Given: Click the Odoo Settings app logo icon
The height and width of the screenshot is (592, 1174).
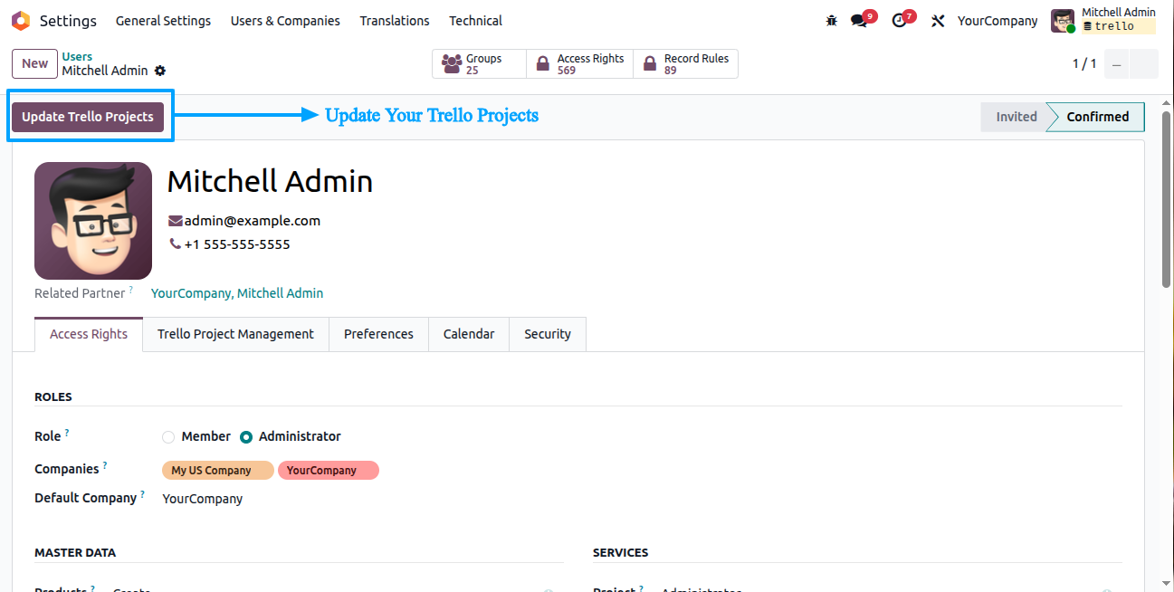Looking at the screenshot, I should [20, 20].
